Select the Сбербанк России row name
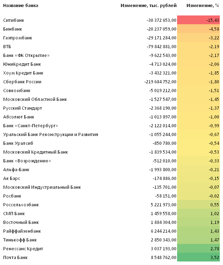The width and height of the screenshot is (223, 265). tap(22, 82)
